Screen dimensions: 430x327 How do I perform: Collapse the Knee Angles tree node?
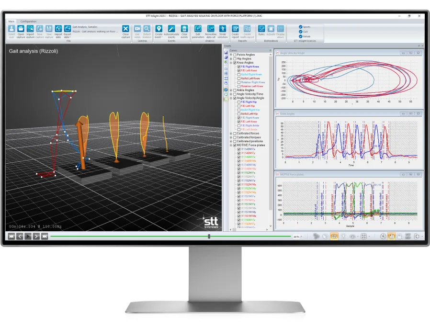tap(231, 63)
